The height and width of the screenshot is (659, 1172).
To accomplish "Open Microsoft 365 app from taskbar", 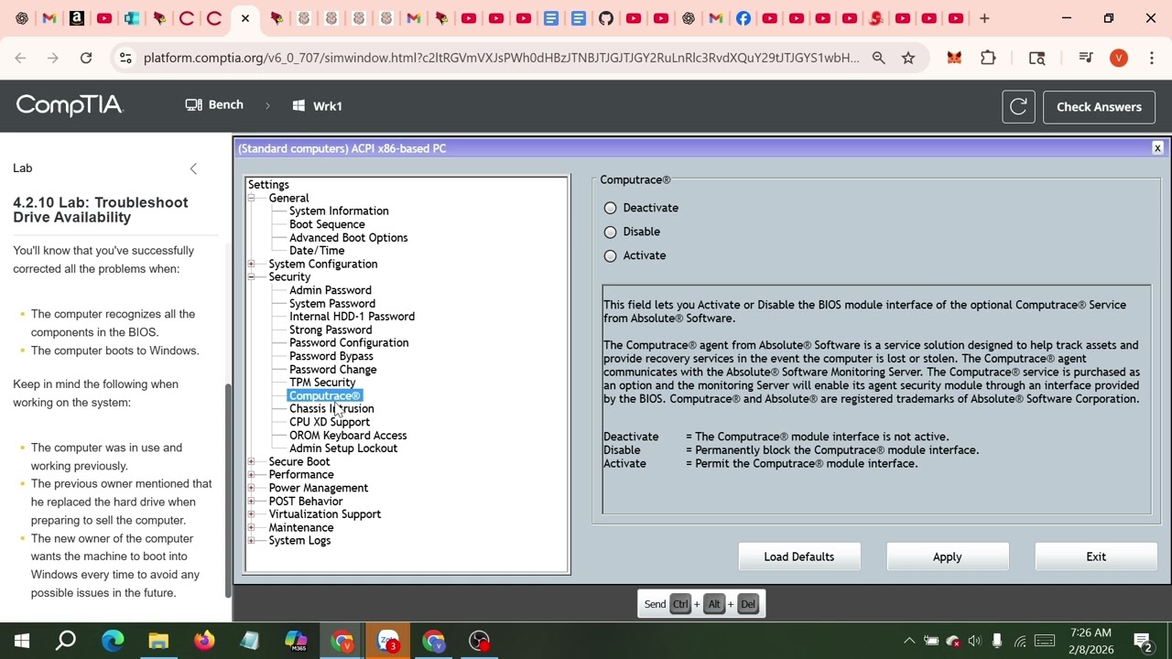I will pyautogui.click(x=296, y=641).
